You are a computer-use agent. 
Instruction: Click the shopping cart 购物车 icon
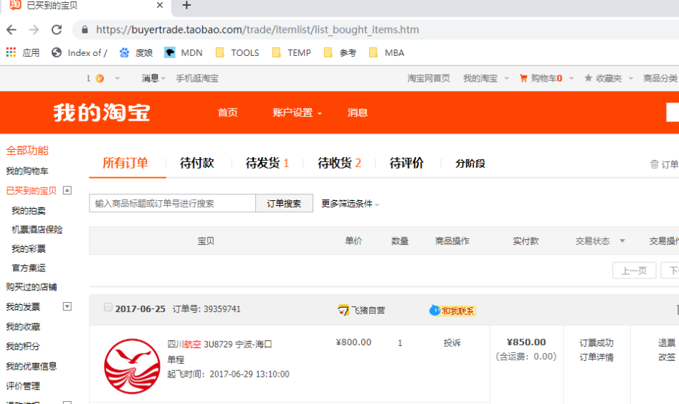(x=523, y=78)
